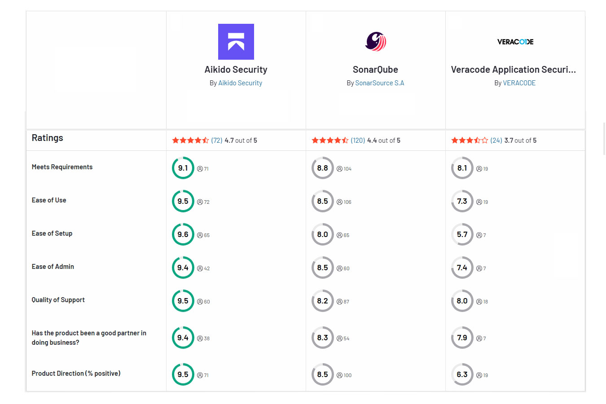Open the SonarSource S.A vendor link
The width and height of the screenshot is (606, 404).
coord(380,83)
